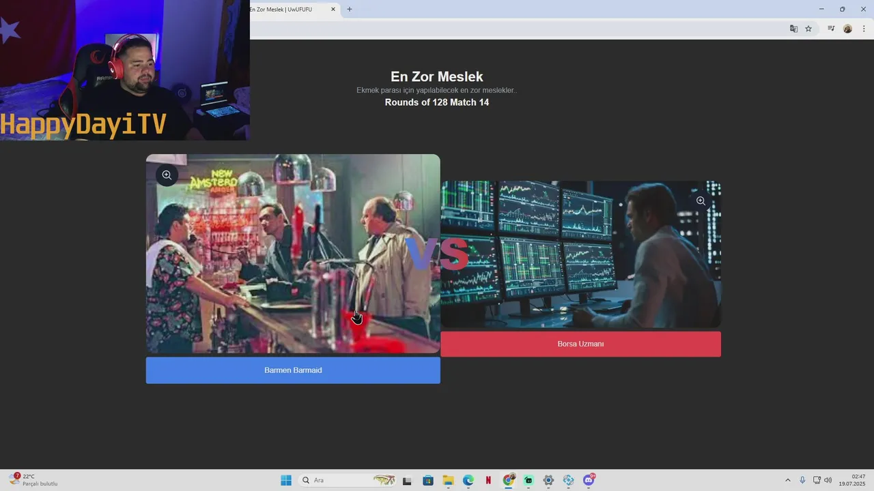Image resolution: width=874 pixels, height=491 pixels.
Task: Open the Chrome profile avatar
Action: 847,29
